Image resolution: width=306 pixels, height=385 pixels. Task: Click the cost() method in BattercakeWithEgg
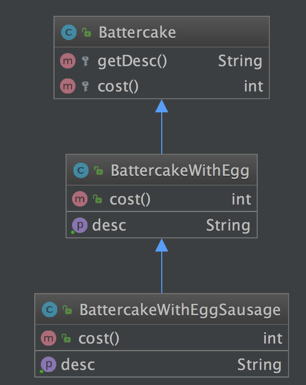(x=130, y=199)
